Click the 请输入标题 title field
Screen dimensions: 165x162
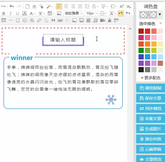63,40
